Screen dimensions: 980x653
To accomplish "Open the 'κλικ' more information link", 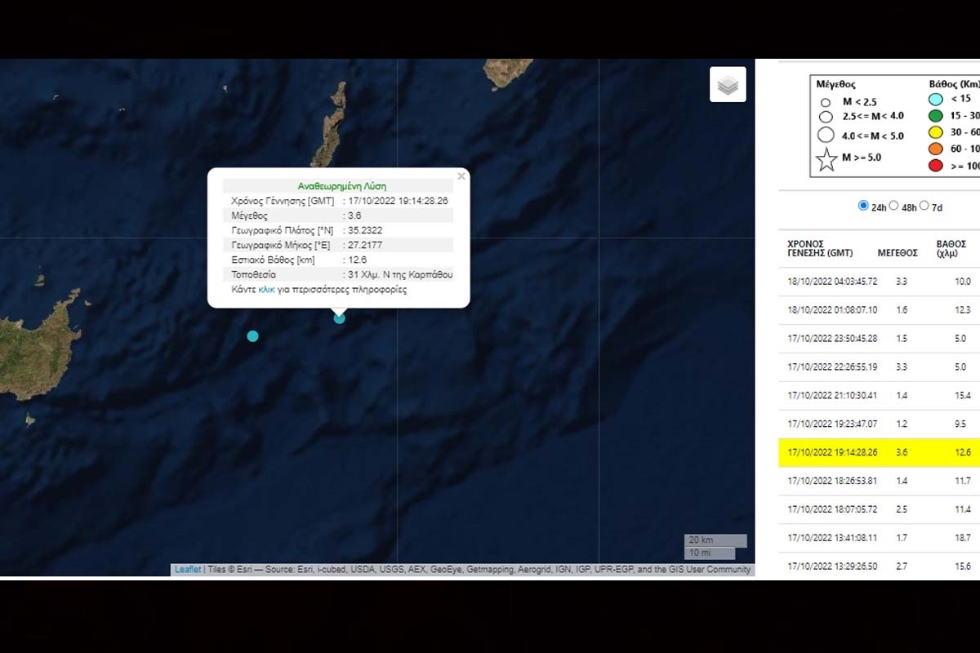I will pyautogui.click(x=266, y=290).
